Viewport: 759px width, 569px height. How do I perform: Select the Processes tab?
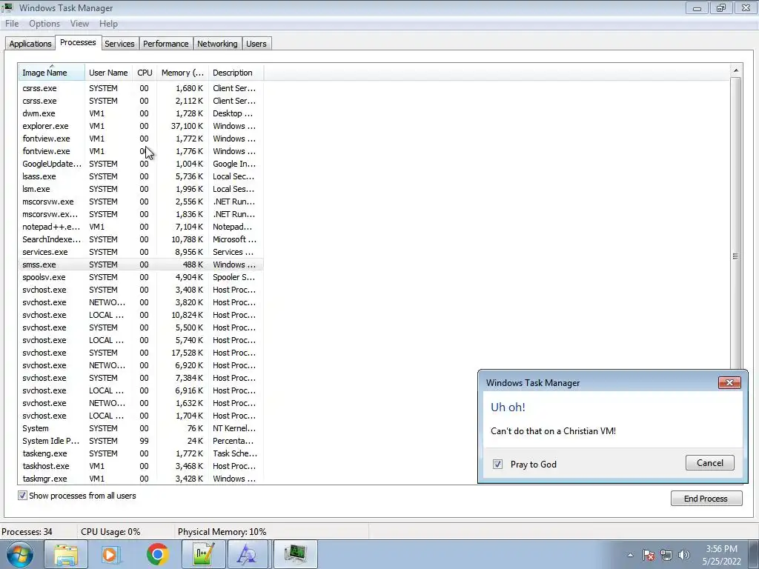tap(78, 42)
